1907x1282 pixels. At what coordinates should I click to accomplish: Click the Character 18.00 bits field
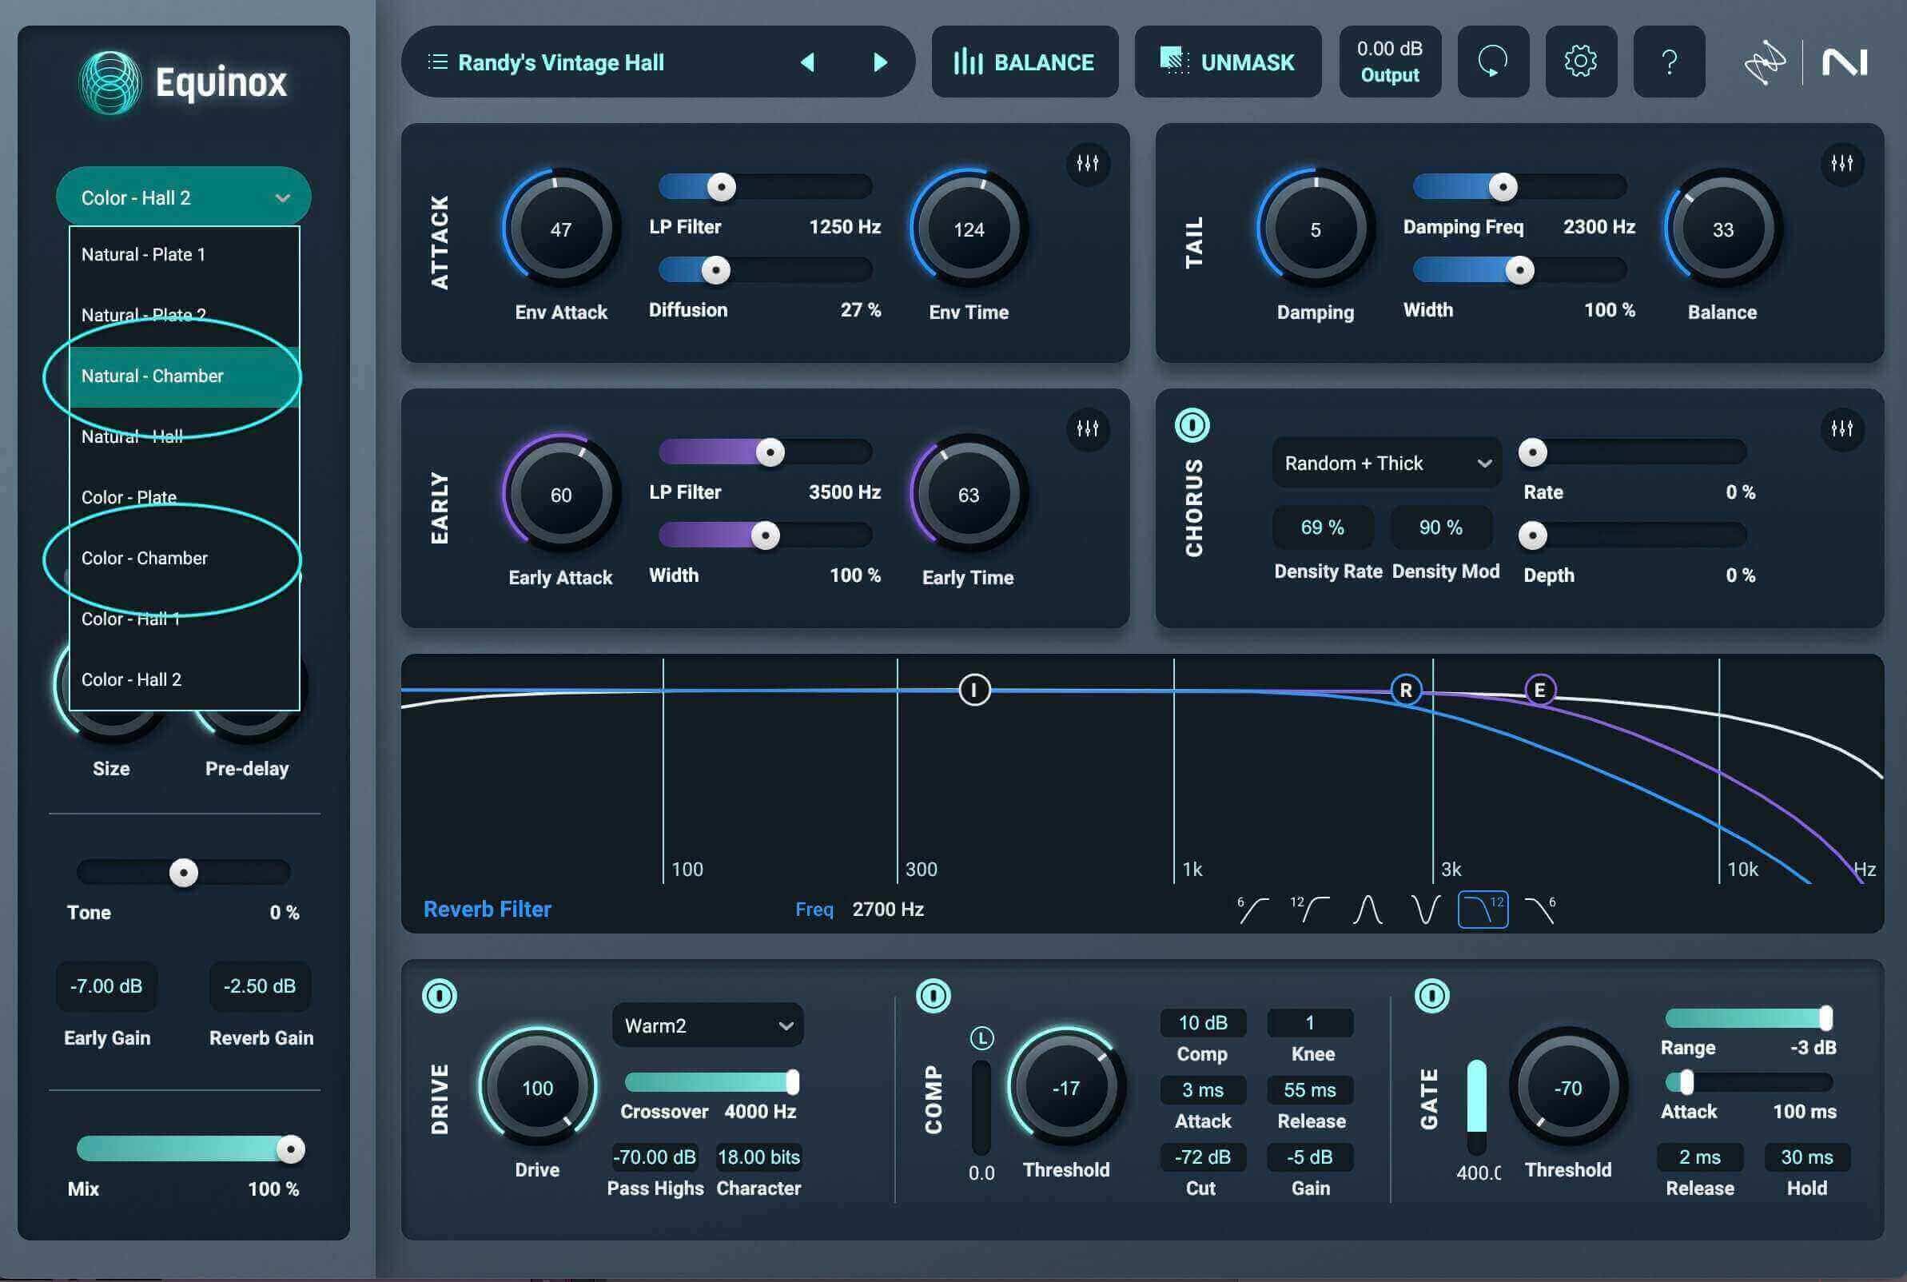758,1157
